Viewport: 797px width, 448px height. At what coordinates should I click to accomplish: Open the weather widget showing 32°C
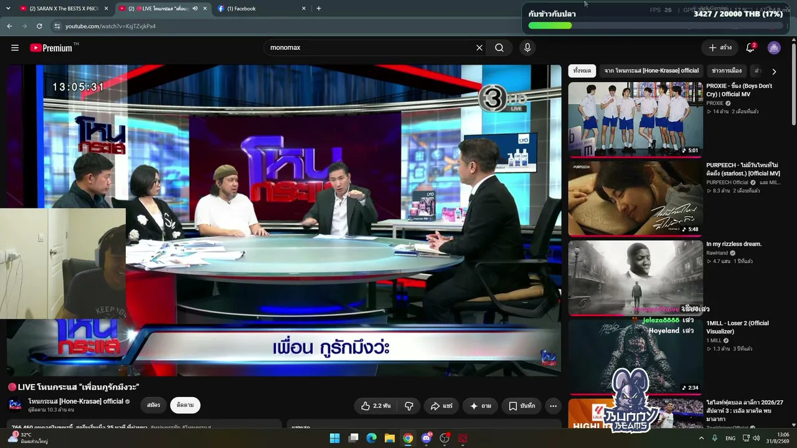28,438
